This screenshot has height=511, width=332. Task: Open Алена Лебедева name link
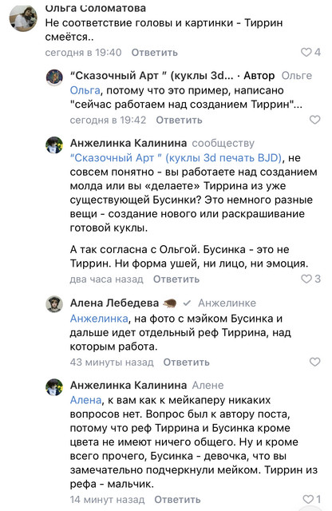click(114, 303)
